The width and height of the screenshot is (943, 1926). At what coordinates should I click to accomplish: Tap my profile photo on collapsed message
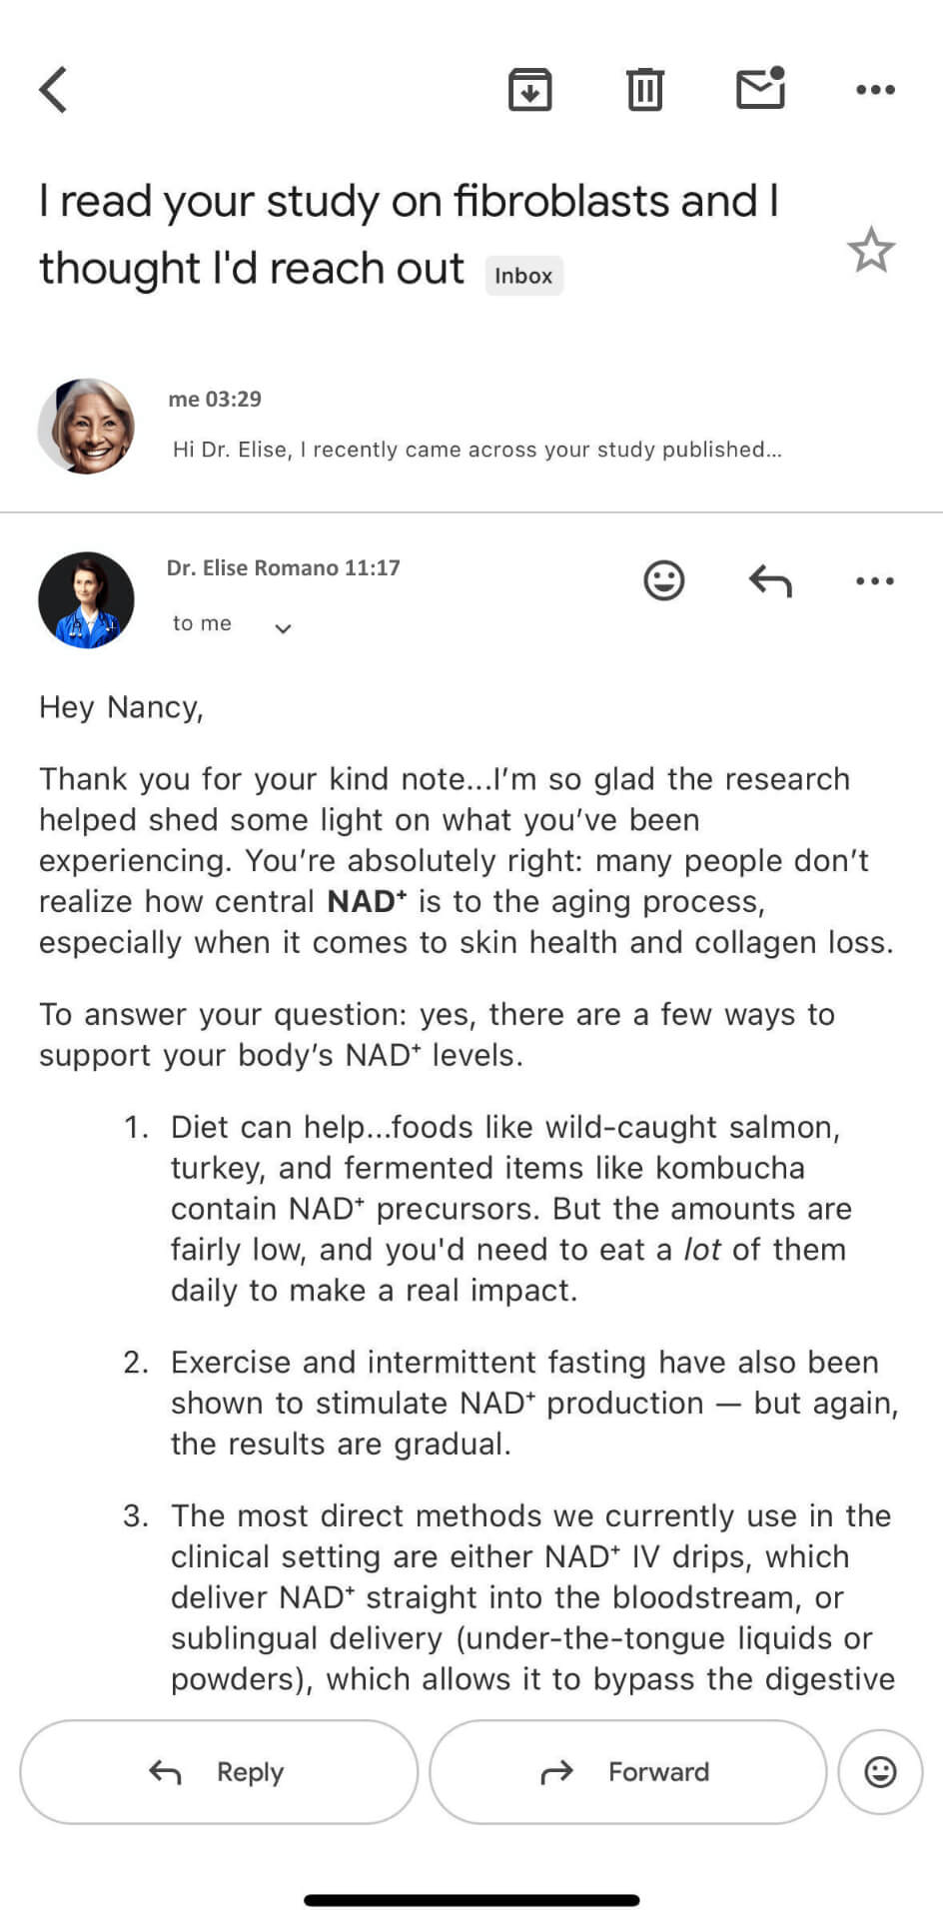point(86,427)
